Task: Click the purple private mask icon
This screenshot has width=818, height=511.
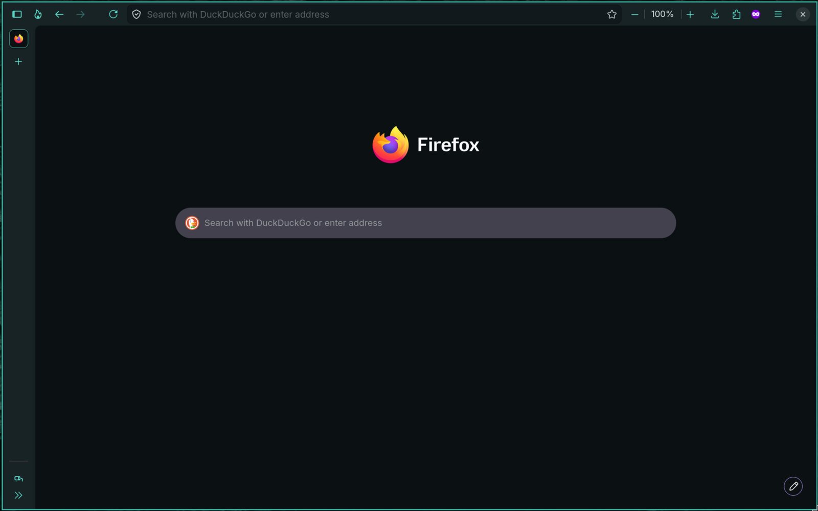Action: pyautogui.click(x=756, y=14)
